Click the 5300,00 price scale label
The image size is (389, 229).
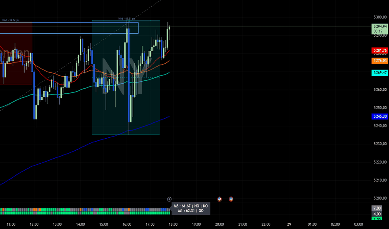[380, 17]
